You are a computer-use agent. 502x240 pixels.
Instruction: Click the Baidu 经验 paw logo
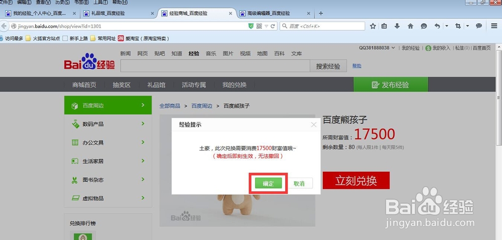(x=89, y=61)
